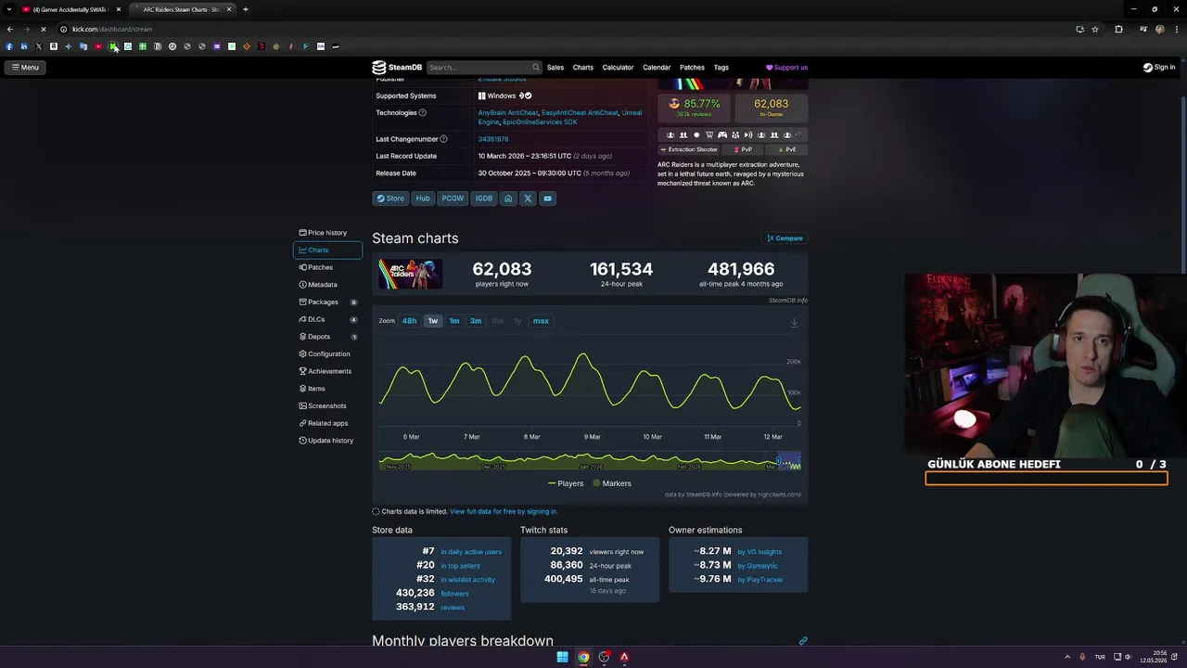Toggle the Markers series in chart legend
The height and width of the screenshot is (668, 1187).
click(x=612, y=483)
